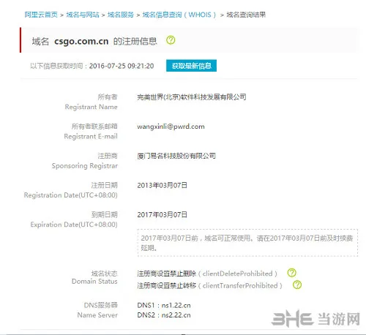Click expiration date 2017年03月07日 value
This screenshot has height=335, width=366.
tap(163, 215)
